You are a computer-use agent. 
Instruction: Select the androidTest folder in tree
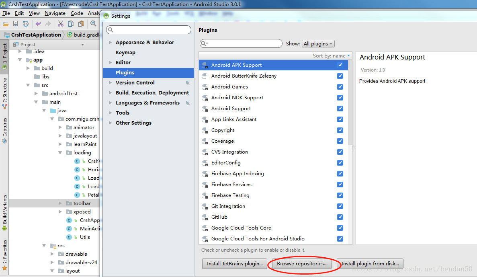(63, 93)
